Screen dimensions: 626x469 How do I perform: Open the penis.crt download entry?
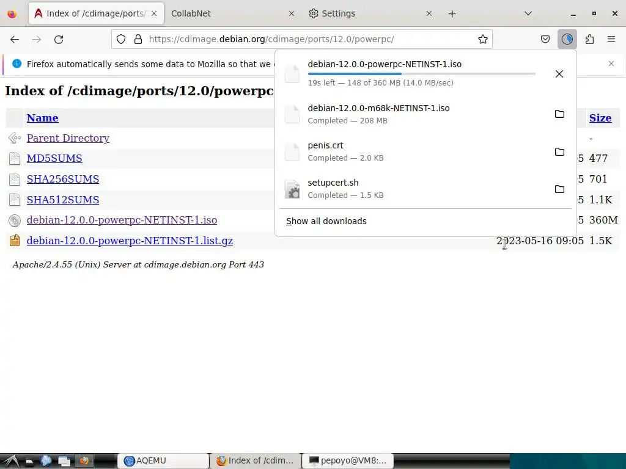click(x=413, y=151)
